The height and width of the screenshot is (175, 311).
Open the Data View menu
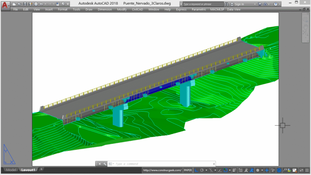pos(234,9)
